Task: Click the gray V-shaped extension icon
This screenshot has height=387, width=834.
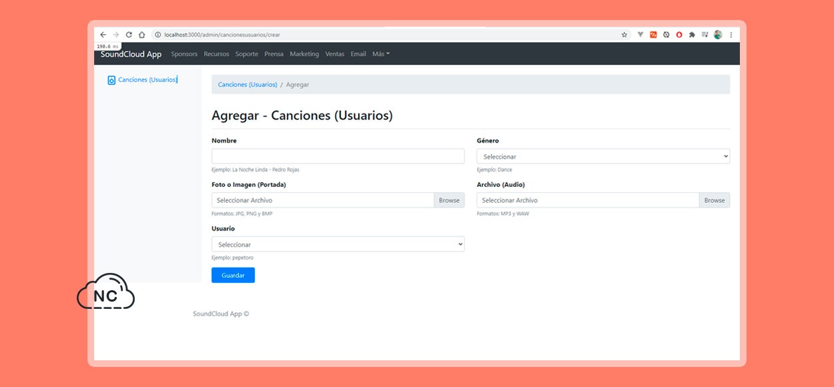Action: [x=641, y=35]
